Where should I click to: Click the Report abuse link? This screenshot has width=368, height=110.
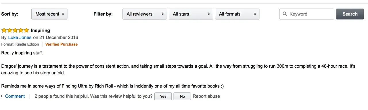[206, 96]
